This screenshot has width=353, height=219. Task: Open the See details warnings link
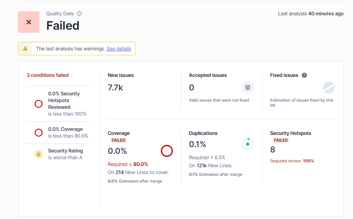tap(119, 49)
